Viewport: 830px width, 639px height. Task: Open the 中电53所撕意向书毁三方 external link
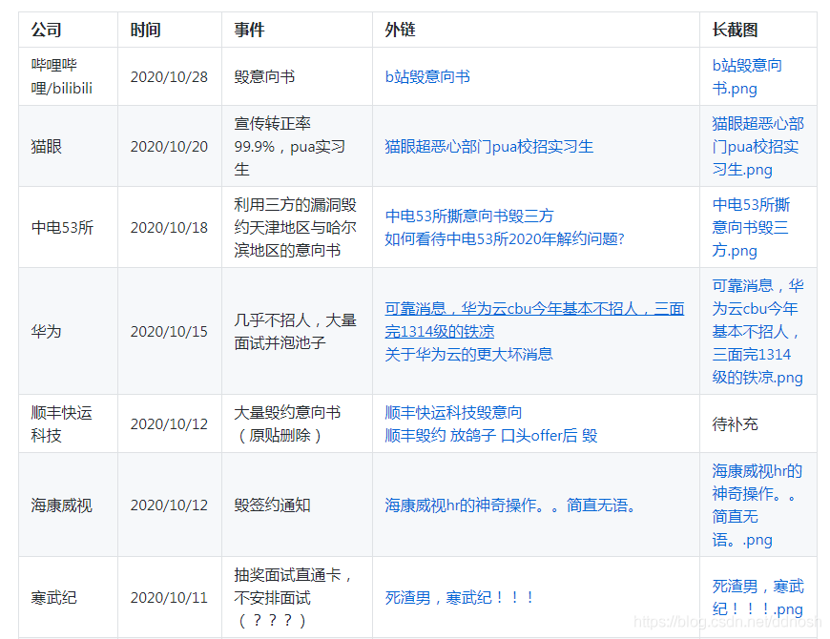pos(469,216)
